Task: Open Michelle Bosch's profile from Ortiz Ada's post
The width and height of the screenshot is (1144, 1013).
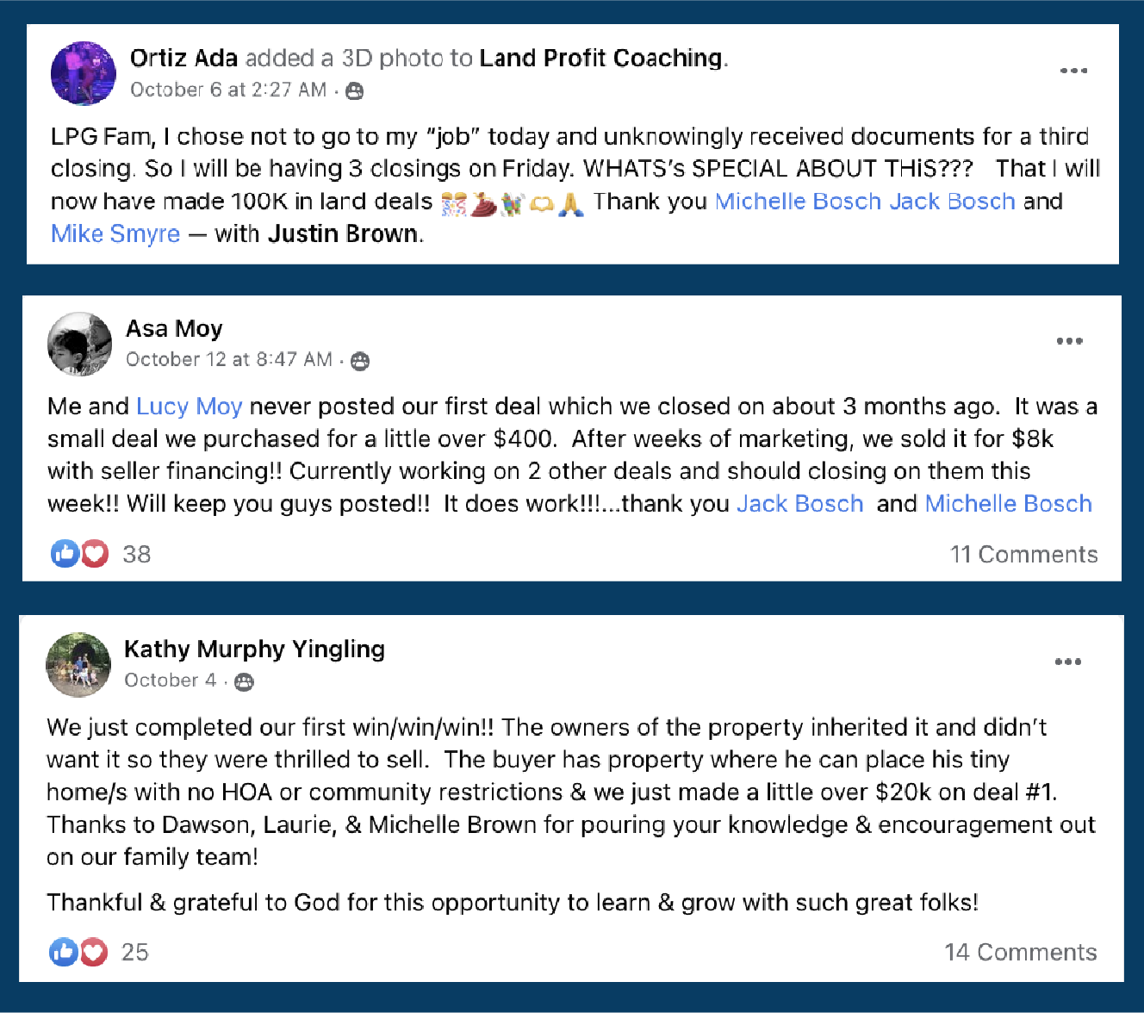Action: 798,201
